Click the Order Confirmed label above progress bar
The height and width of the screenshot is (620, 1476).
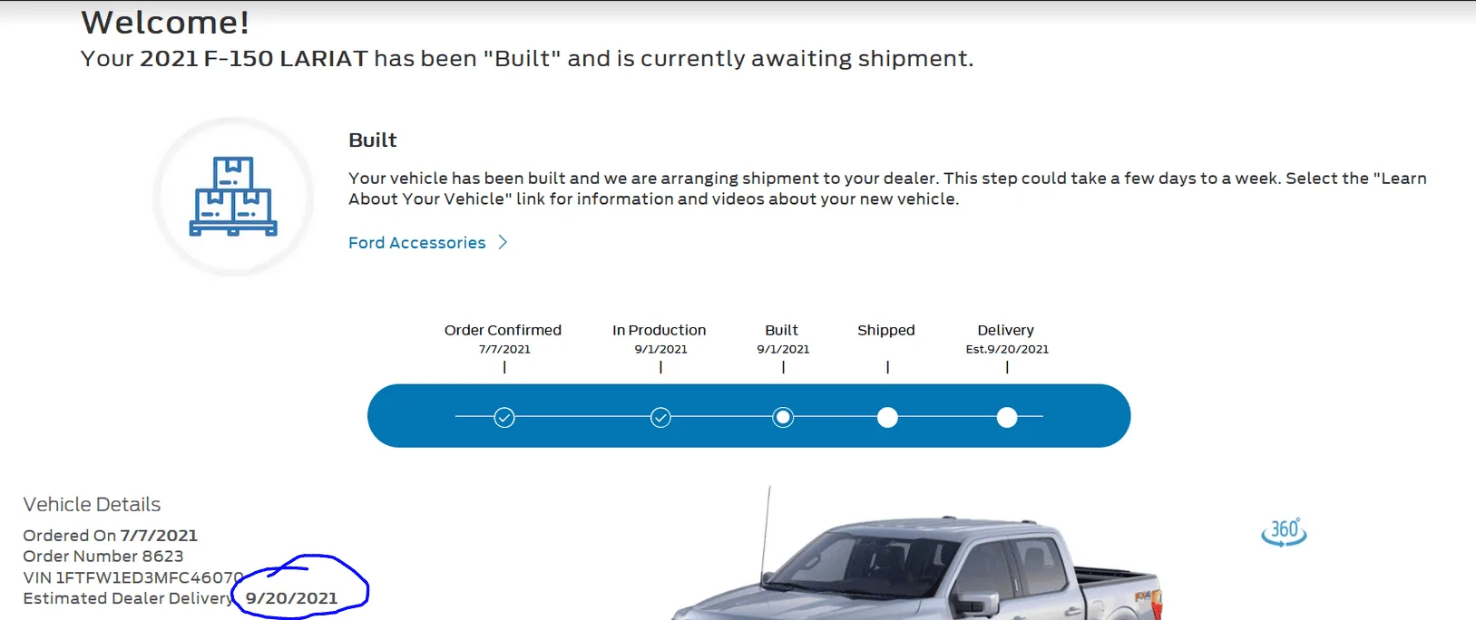[503, 330]
